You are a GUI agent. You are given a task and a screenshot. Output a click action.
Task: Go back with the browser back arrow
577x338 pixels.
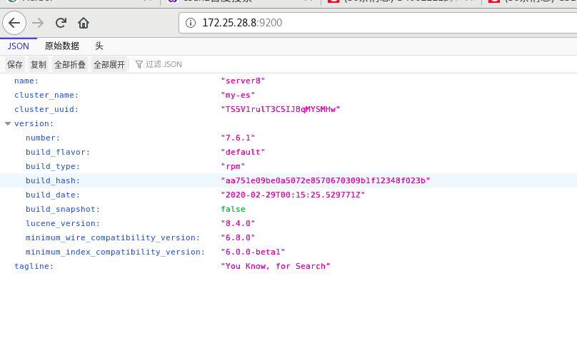(x=14, y=23)
